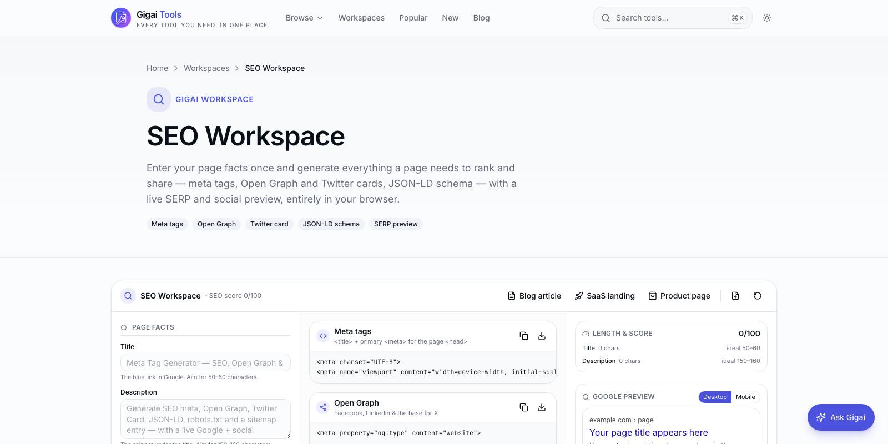Load the SaaS landing preset

(604, 296)
